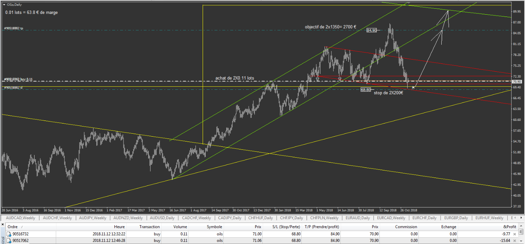The height and width of the screenshot is (244, 525).
Task: Click the 84.05 level on the price scale
Action: [517, 33]
